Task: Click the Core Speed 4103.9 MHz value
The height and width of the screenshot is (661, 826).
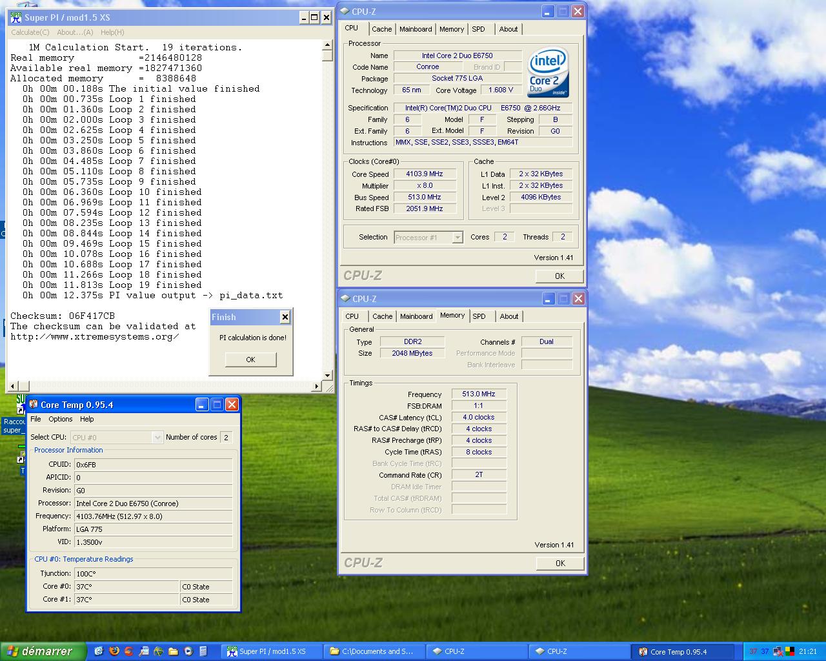Action: (x=425, y=174)
